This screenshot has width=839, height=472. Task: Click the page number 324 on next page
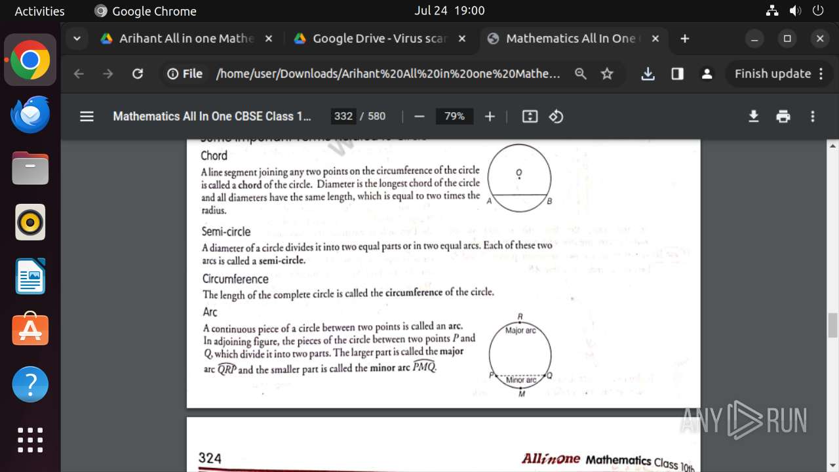tap(210, 458)
